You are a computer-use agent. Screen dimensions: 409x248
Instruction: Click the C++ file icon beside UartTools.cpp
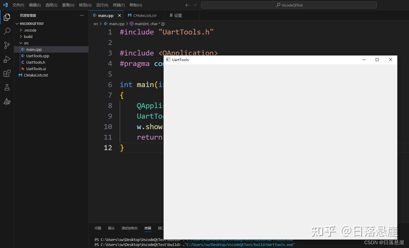(23, 56)
